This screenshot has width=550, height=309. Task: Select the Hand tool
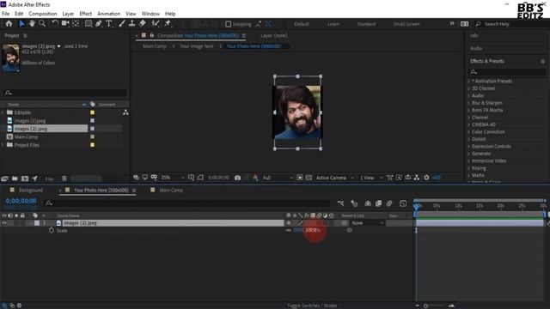(32, 23)
